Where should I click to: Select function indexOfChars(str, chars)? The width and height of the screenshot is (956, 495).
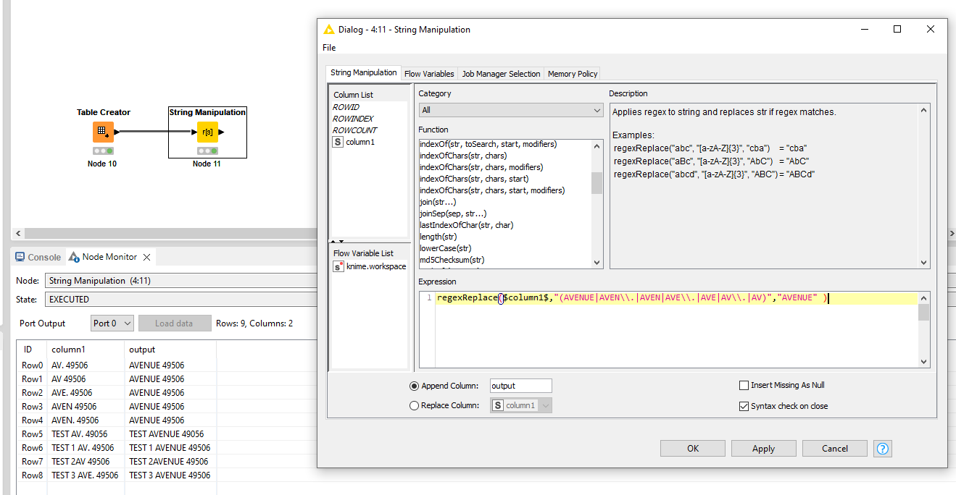463,156
